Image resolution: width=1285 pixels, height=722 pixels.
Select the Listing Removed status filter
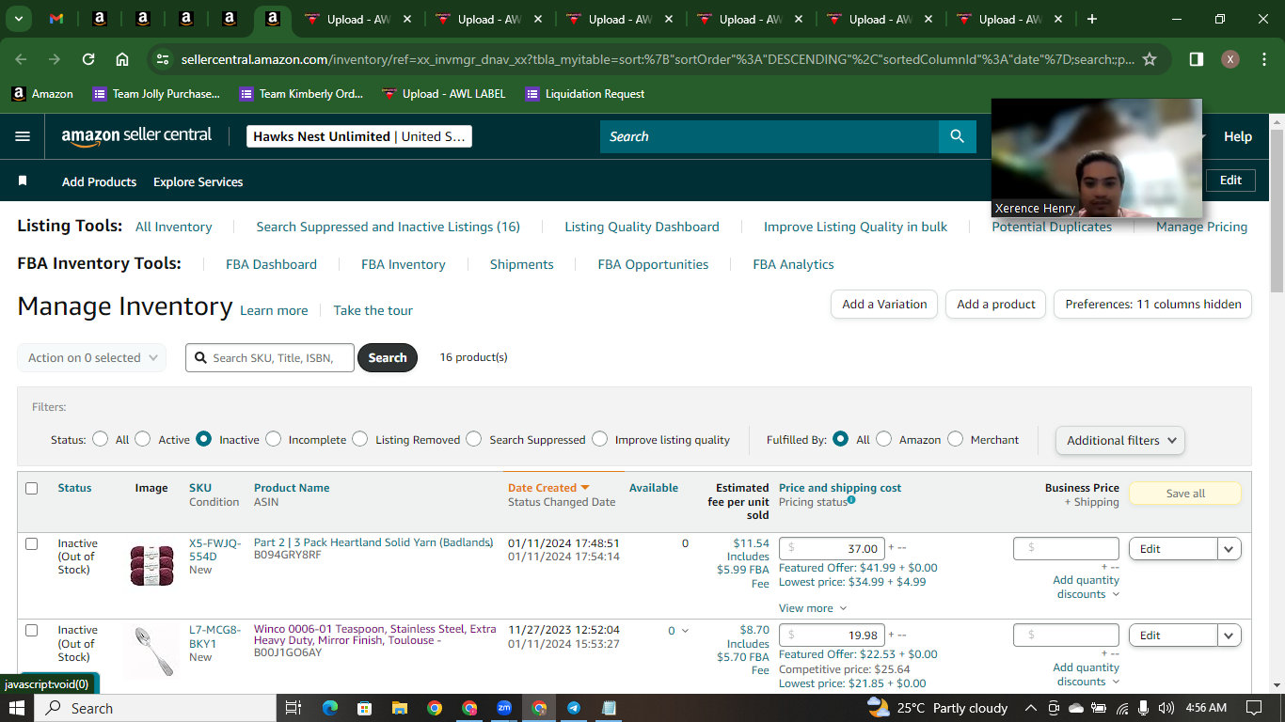pyautogui.click(x=360, y=439)
